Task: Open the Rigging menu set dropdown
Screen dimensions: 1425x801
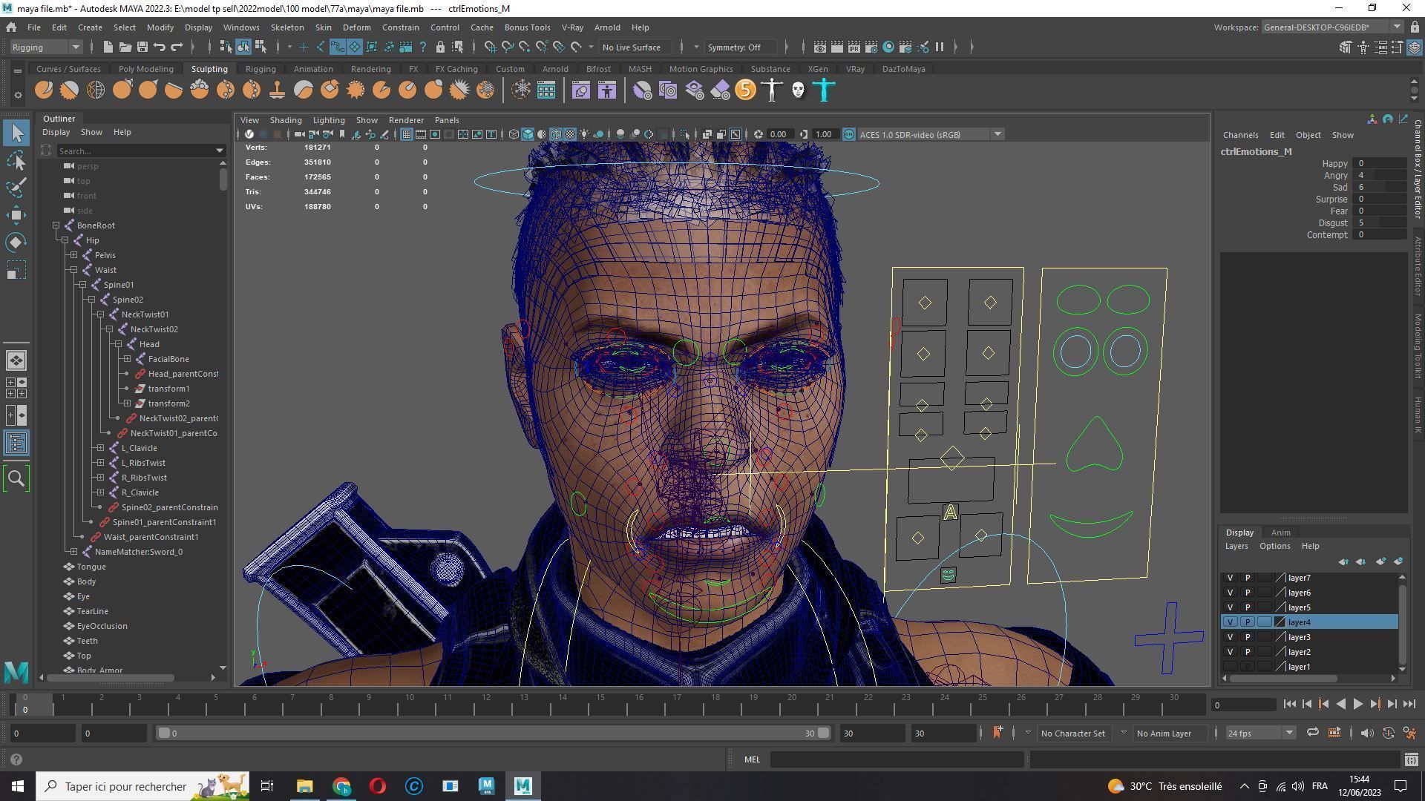Action: 46,47
